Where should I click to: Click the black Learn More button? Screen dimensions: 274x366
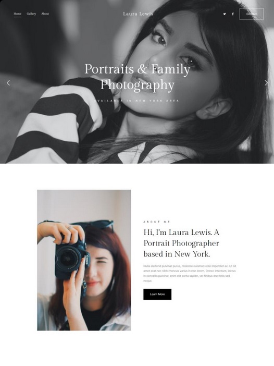[157, 295]
